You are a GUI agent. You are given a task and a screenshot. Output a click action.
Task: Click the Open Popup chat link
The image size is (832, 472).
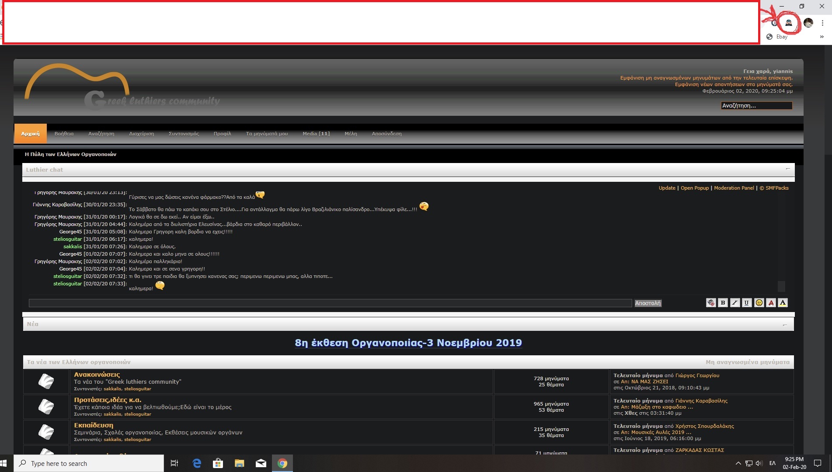tap(694, 188)
